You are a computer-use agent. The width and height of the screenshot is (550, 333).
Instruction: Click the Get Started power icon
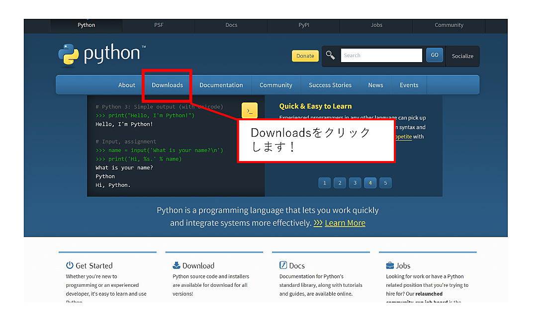[x=70, y=265]
